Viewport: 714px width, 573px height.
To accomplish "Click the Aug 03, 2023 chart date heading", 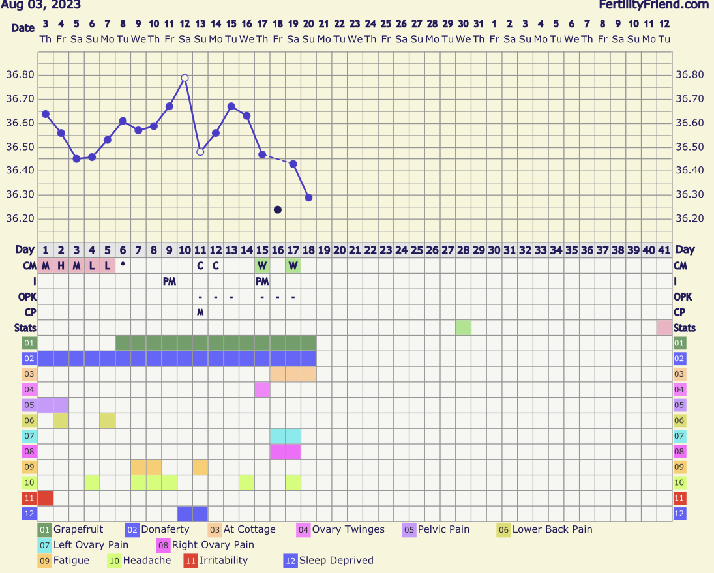I will (x=41, y=5).
